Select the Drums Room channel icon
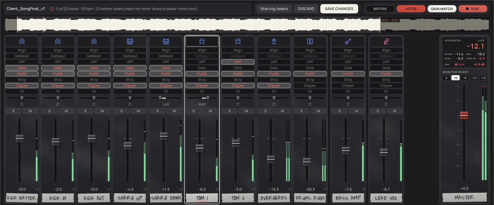Screen dimensions: 494x205 pos(310,41)
